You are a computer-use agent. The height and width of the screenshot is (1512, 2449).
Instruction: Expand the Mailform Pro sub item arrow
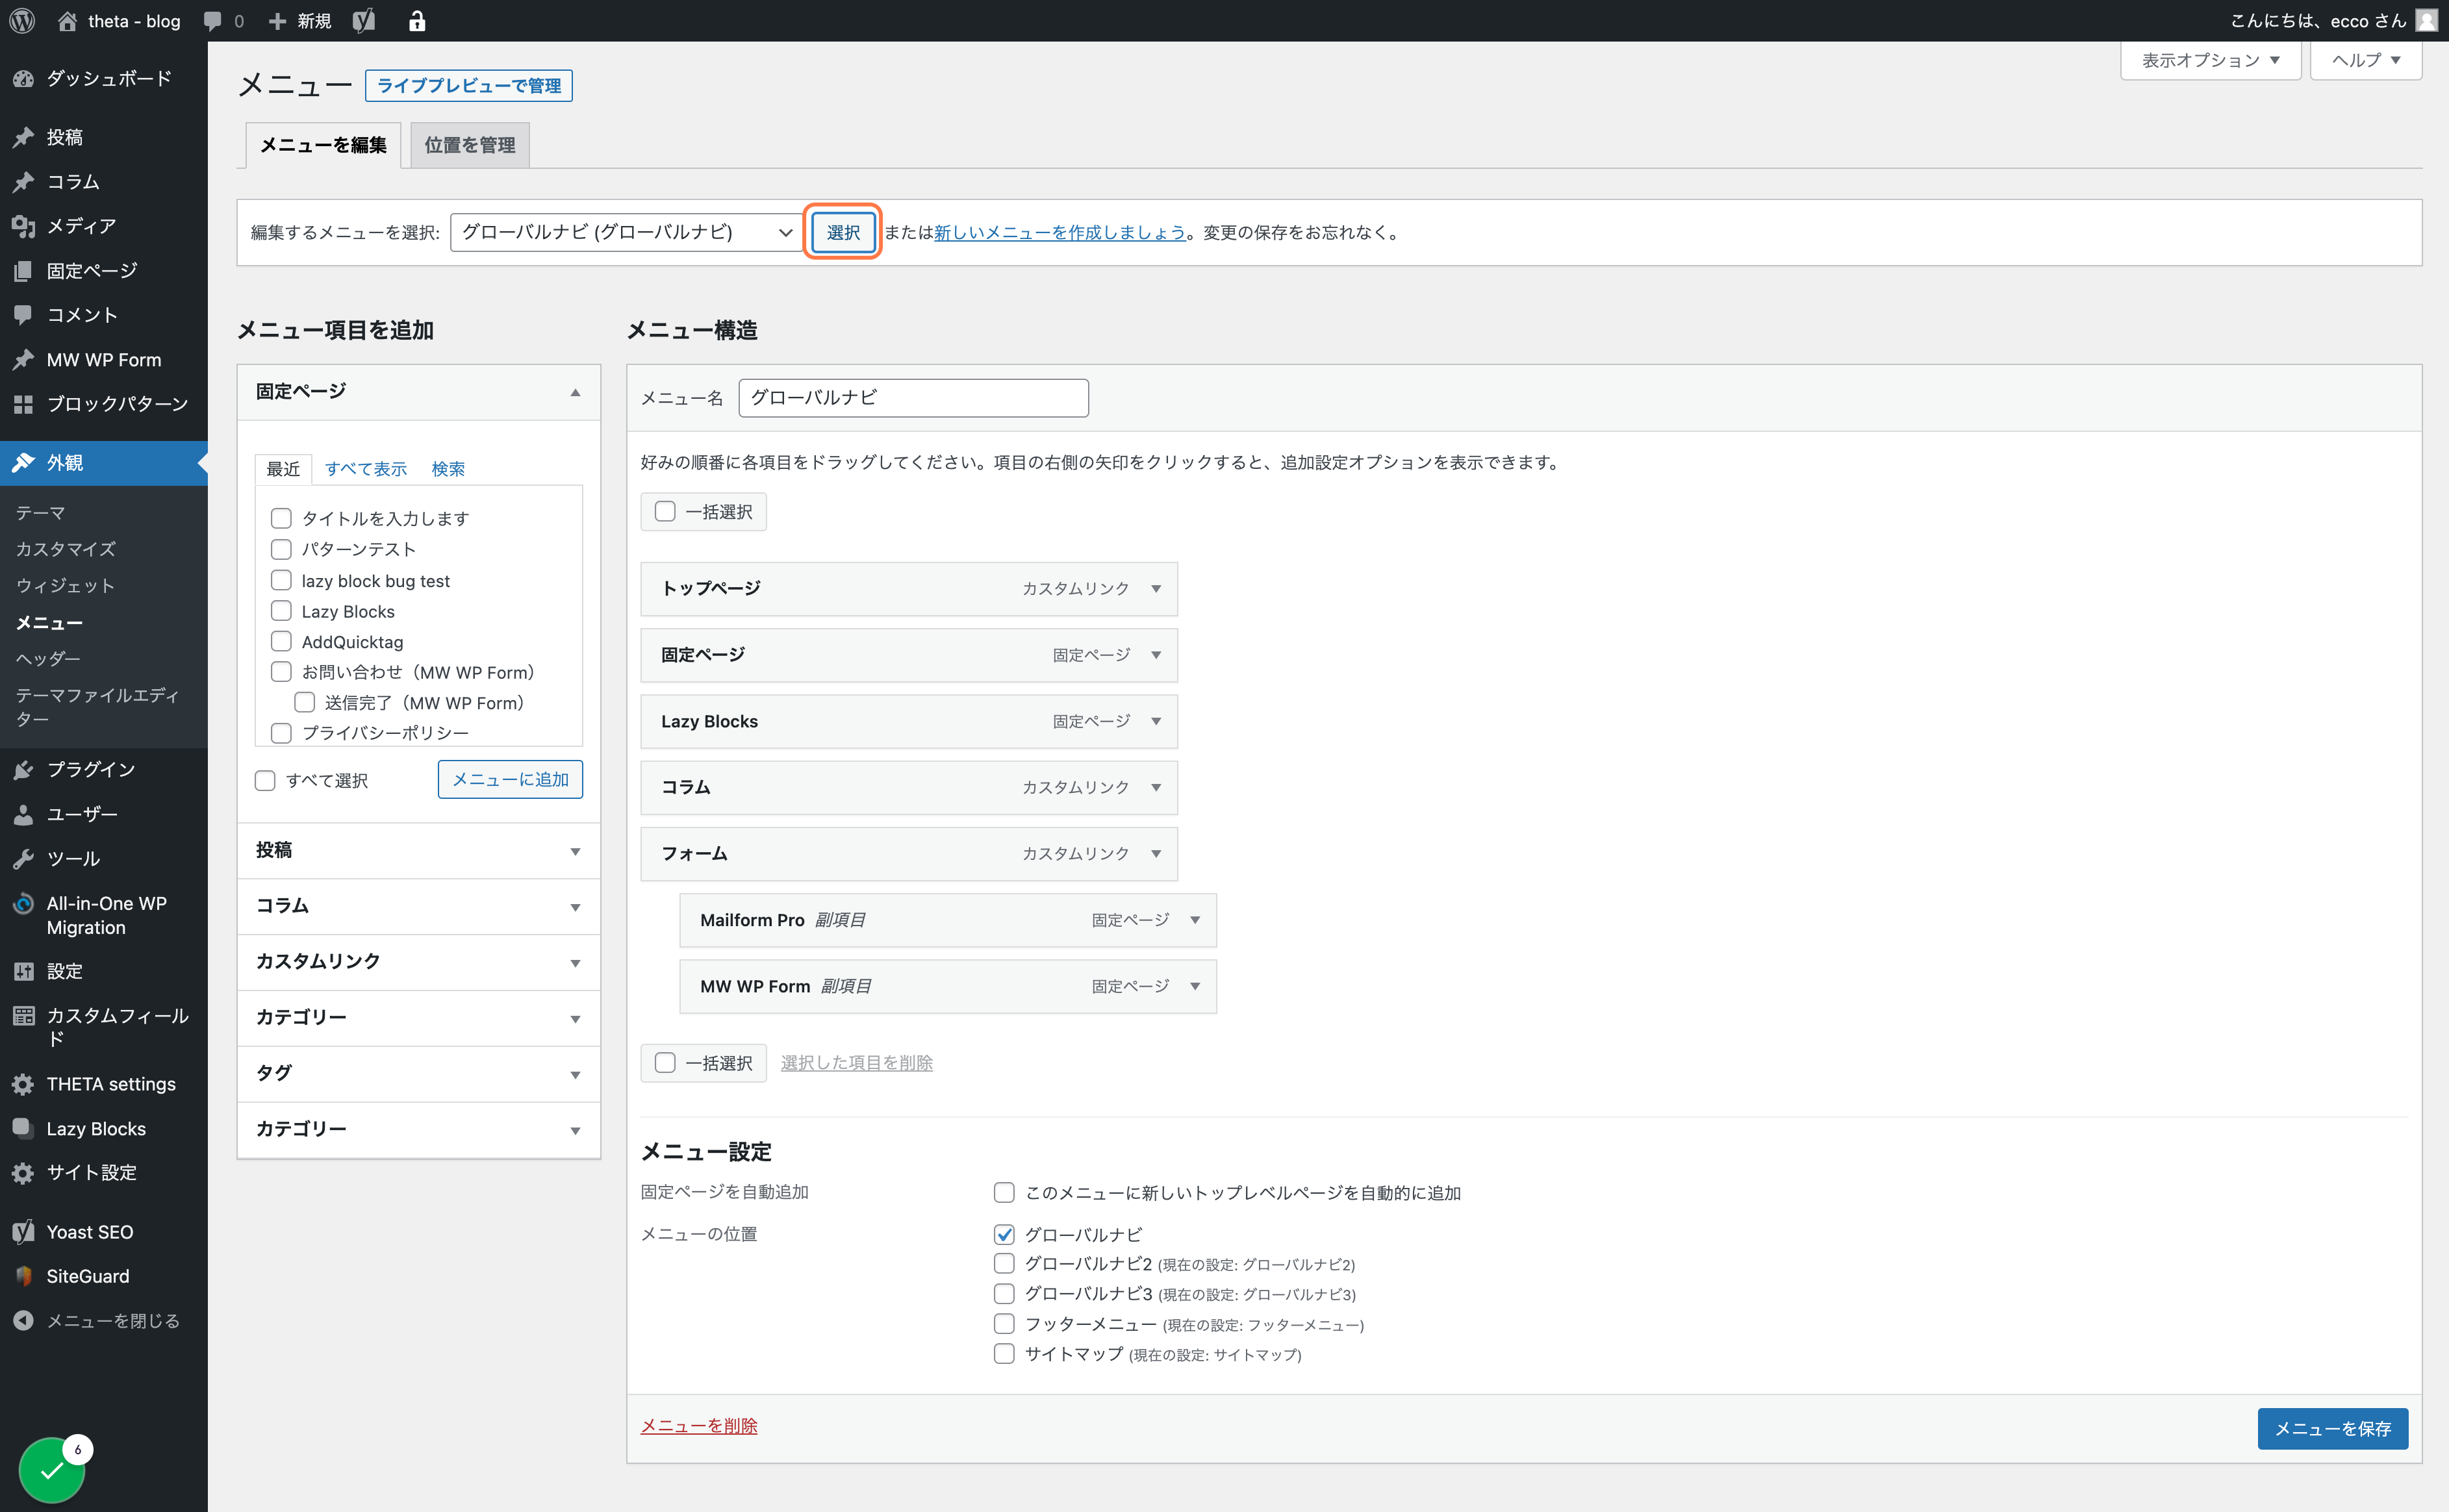click(1195, 920)
